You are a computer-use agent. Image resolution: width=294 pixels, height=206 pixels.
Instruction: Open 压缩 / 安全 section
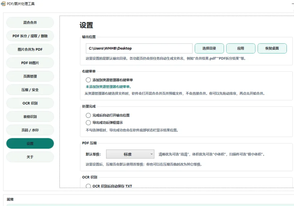(x=30, y=90)
